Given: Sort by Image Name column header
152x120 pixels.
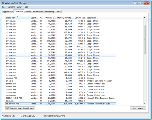Looking at the screenshot, I should 18,18.
